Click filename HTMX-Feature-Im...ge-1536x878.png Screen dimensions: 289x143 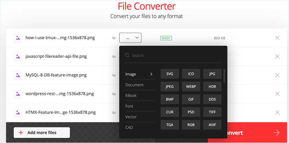[61, 112]
